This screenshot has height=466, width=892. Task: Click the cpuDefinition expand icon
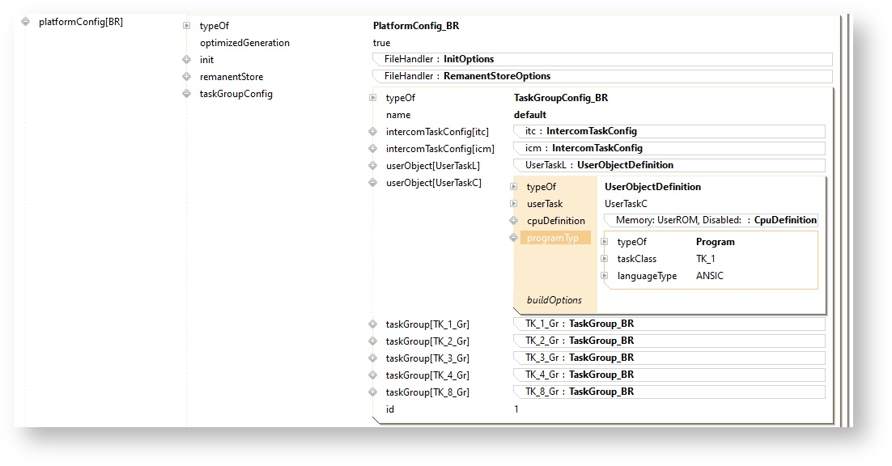(514, 221)
